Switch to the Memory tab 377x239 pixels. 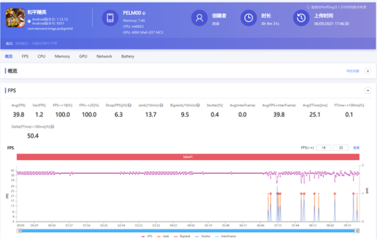tap(62, 56)
